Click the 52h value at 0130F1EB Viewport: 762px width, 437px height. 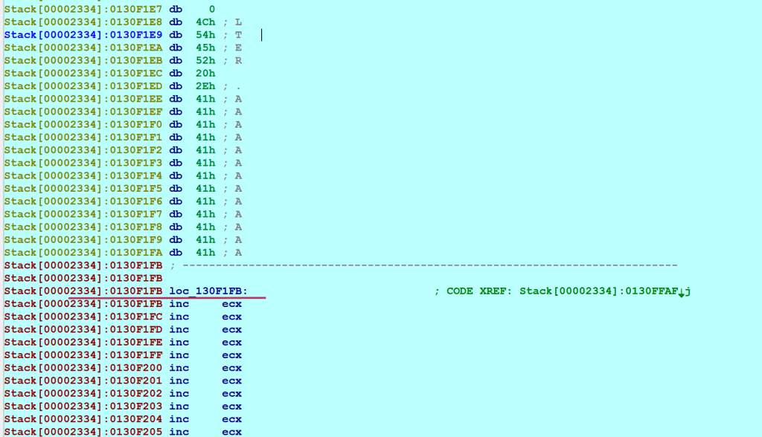click(x=205, y=61)
